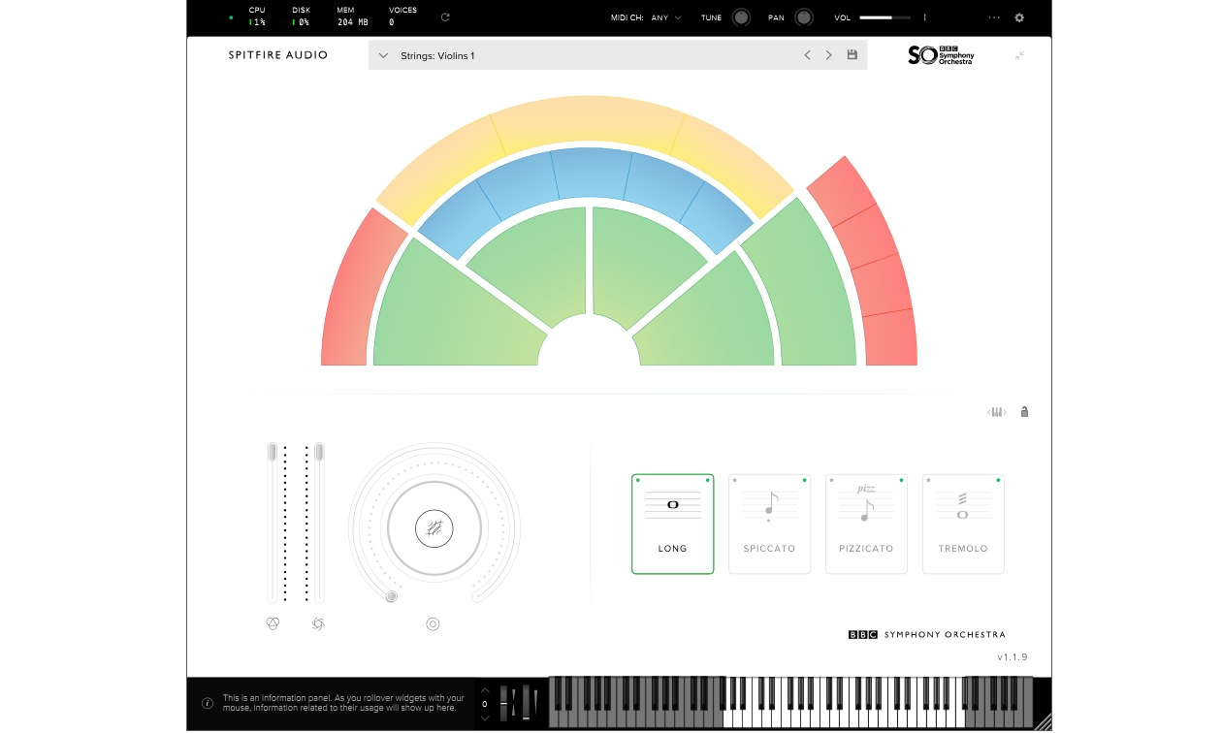Click the VOL slider in the top bar
Viewport: 1222px width, 733px height.
[x=884, y=17]
